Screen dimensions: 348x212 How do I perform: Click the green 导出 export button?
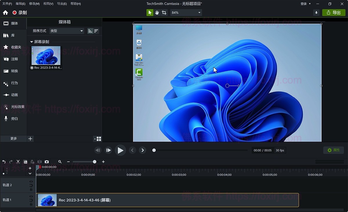click(333, 12)
